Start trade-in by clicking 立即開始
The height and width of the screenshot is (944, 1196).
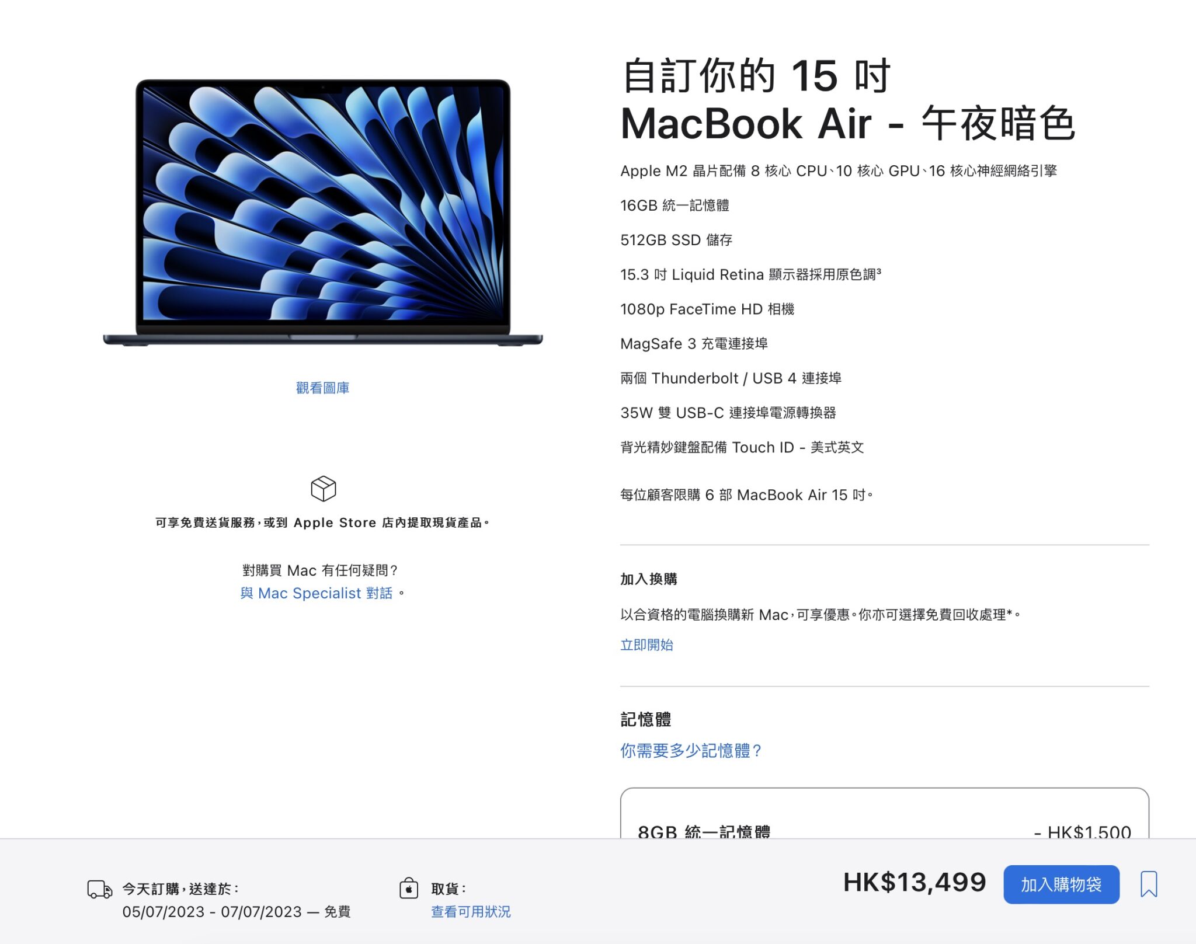[646, 645]
